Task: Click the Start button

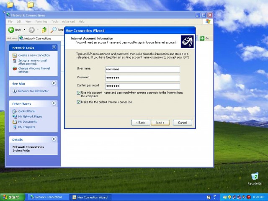Action: click(13, 197)
